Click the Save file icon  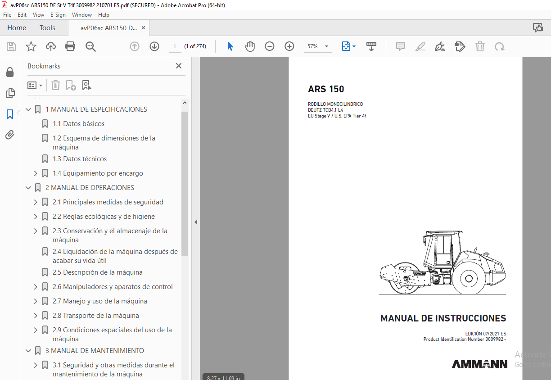tap(11, 46)
